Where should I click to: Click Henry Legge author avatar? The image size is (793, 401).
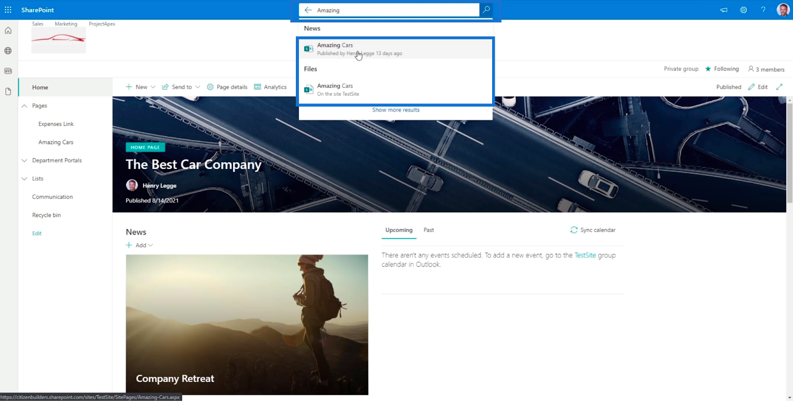(x=132, y=185)
